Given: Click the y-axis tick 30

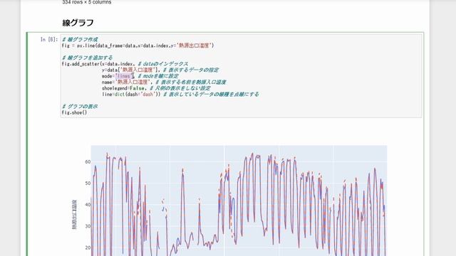Looking at the screenshot, I should point(88,226).
